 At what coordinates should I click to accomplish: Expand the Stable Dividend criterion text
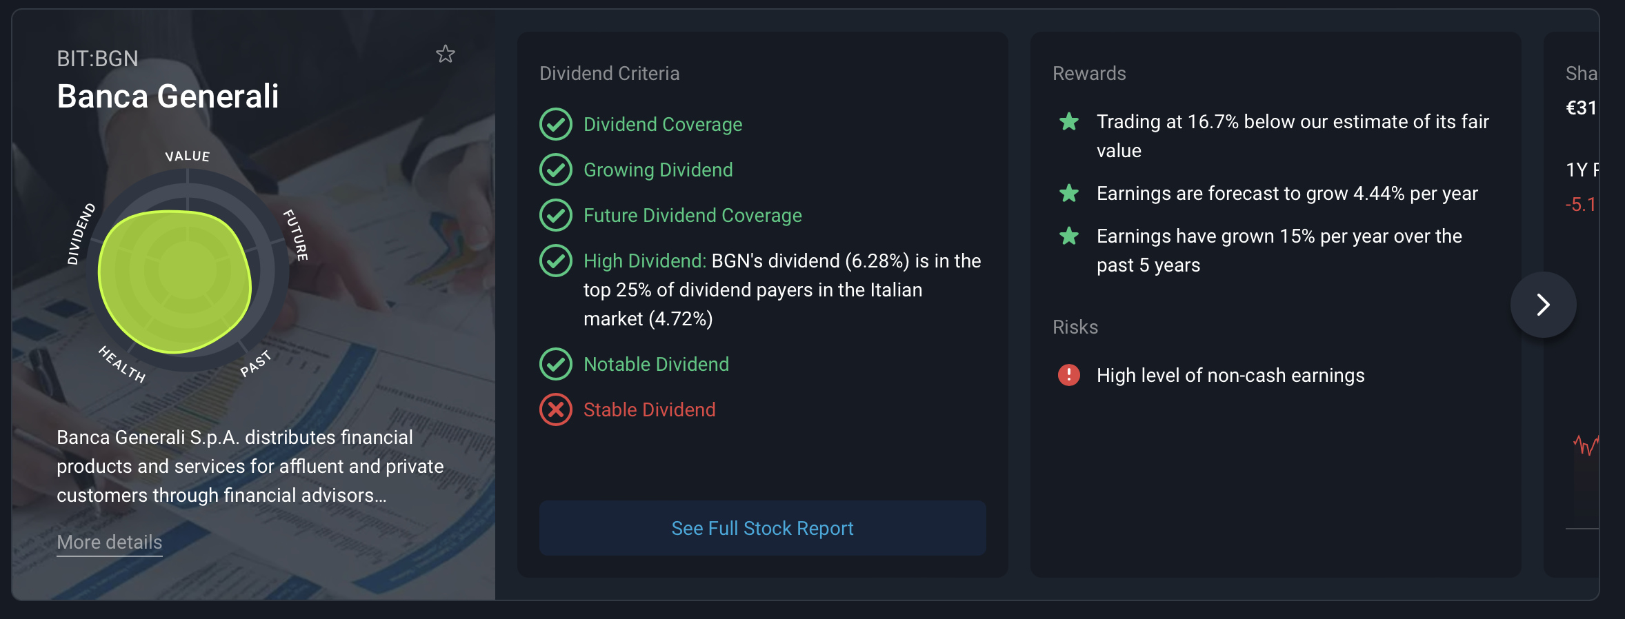point(649,409)
